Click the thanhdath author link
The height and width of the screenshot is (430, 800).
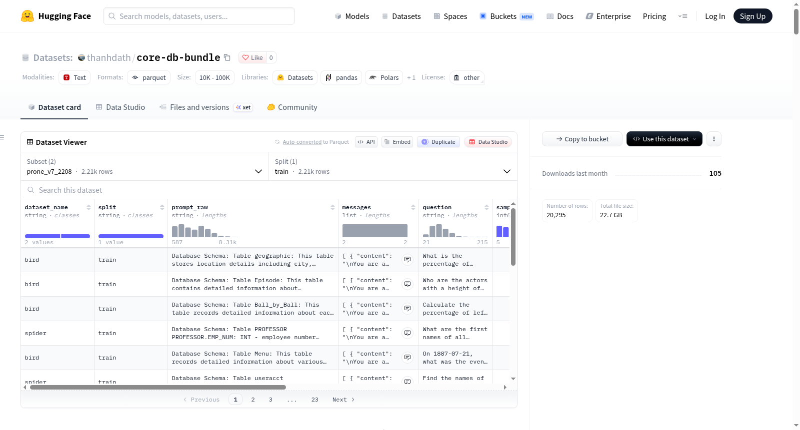108,57
